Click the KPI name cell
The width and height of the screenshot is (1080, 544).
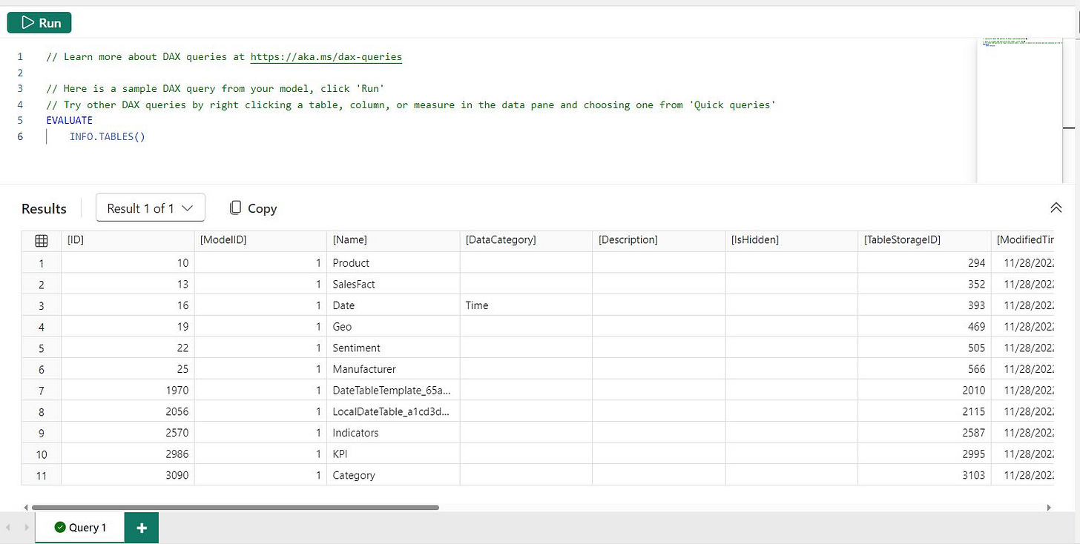tap(393, 454)
